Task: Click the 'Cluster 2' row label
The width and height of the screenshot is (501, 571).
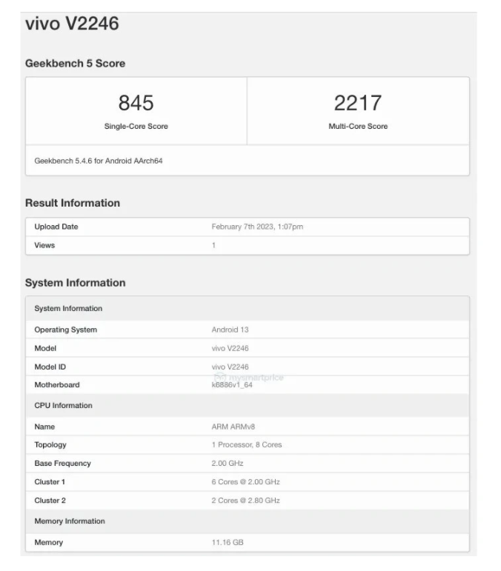Action: 50,501
